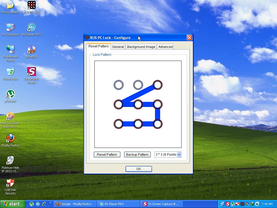Open Mozilla Firefox desktop shortcut
This screenshot has width=277, height=208.
[10, 138]
